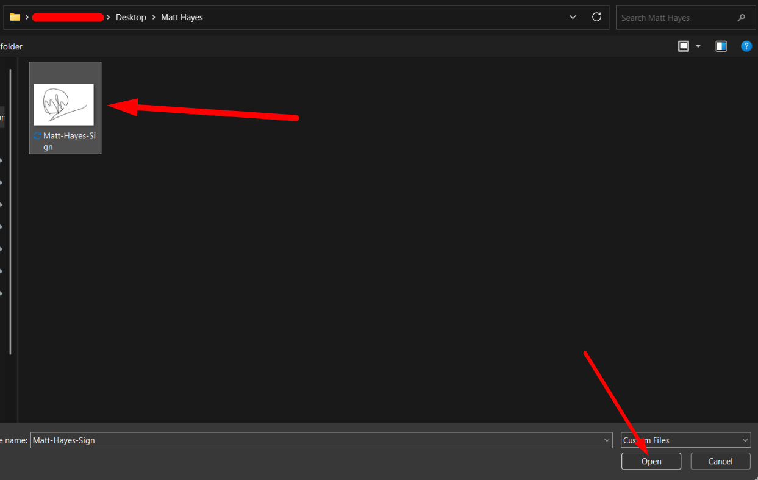
Task: Click the sync status icon beside Matt-Hayes-Sign
Action: pyautogui.click(x=37, y=136)
